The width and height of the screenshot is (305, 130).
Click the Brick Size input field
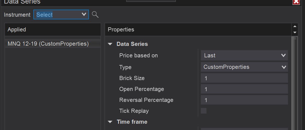(x=244, y=78)
